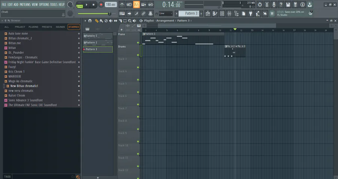Select the Draw pencil tool in Playlist

[97, 21]
